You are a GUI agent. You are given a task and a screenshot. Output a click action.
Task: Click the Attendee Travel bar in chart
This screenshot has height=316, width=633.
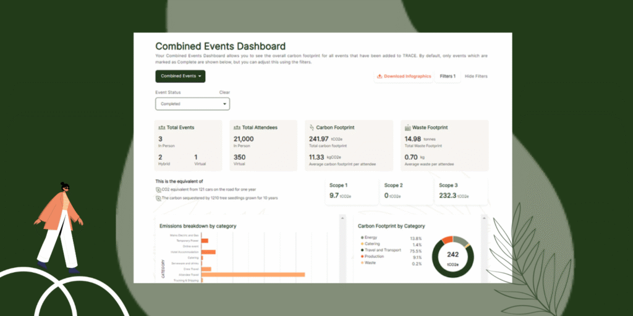coord(253,275)
